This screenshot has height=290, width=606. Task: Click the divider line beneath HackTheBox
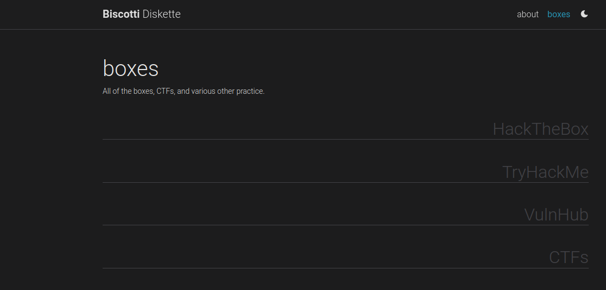click(346, 140)
